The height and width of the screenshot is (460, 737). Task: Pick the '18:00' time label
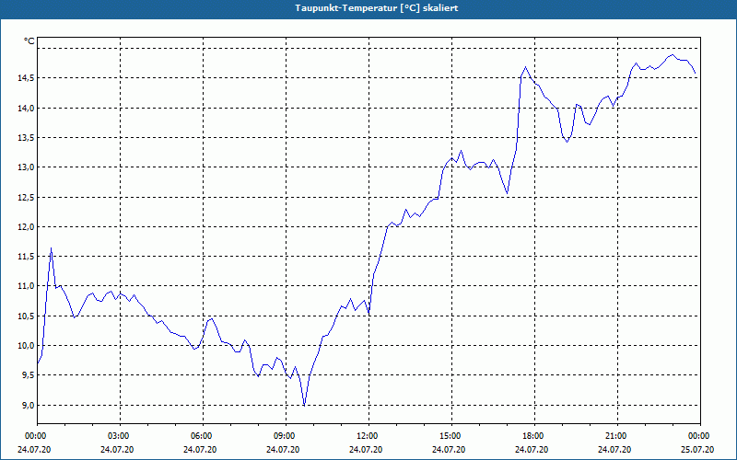[x=532, y=436]
